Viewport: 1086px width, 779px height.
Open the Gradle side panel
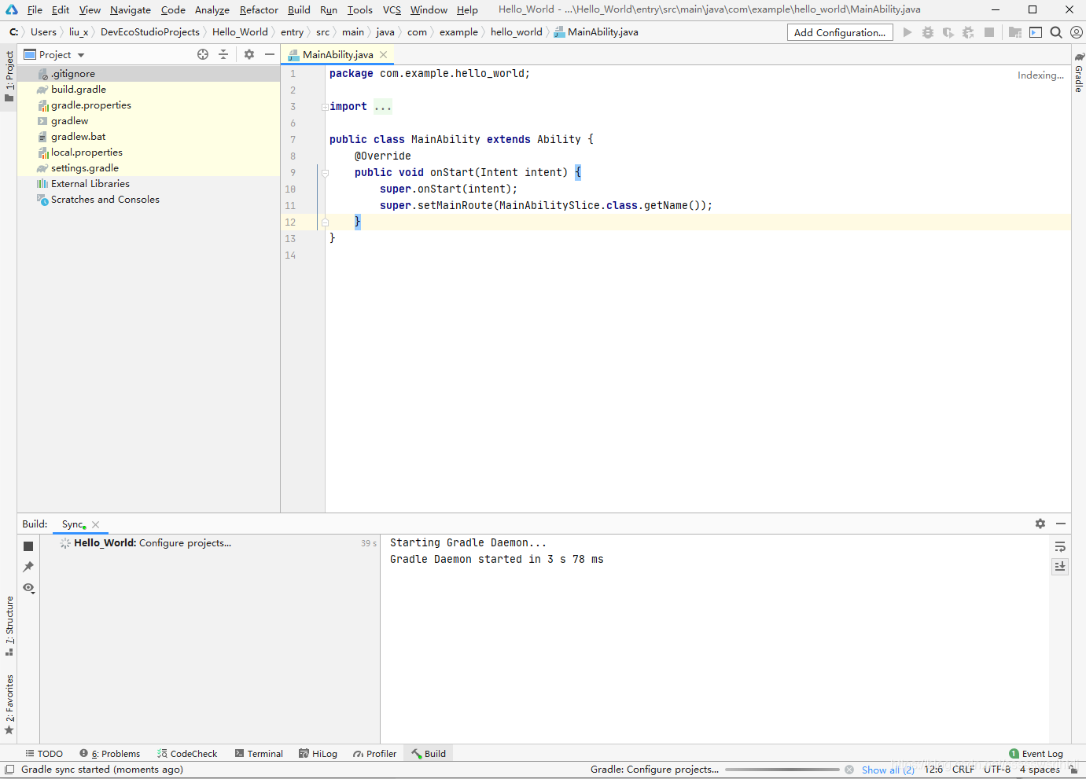pyautogui.click(x=1079, y=72)
